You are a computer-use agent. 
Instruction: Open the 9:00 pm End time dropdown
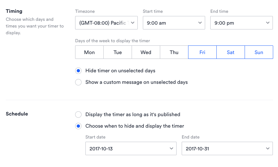click(x=238, y=23)
